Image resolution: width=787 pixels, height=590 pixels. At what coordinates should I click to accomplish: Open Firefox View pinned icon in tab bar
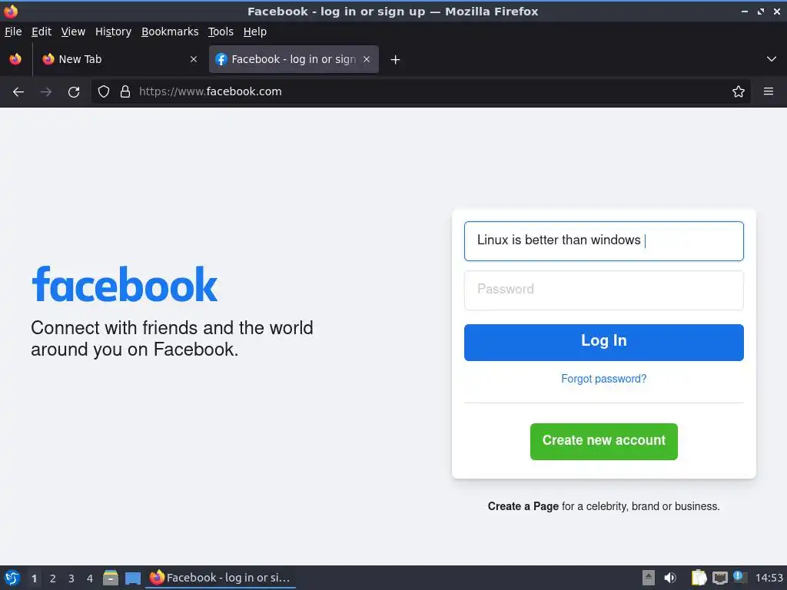(x=15, y=59)
